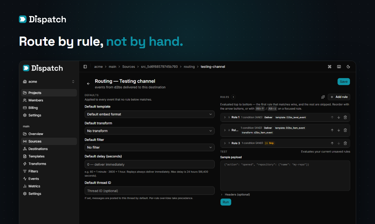Open Default template dropdown
375x224 pixels.
click(x=149, y=114)
